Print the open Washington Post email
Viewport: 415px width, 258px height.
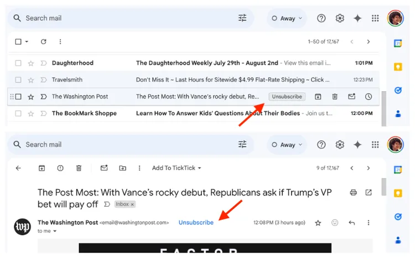354,192
